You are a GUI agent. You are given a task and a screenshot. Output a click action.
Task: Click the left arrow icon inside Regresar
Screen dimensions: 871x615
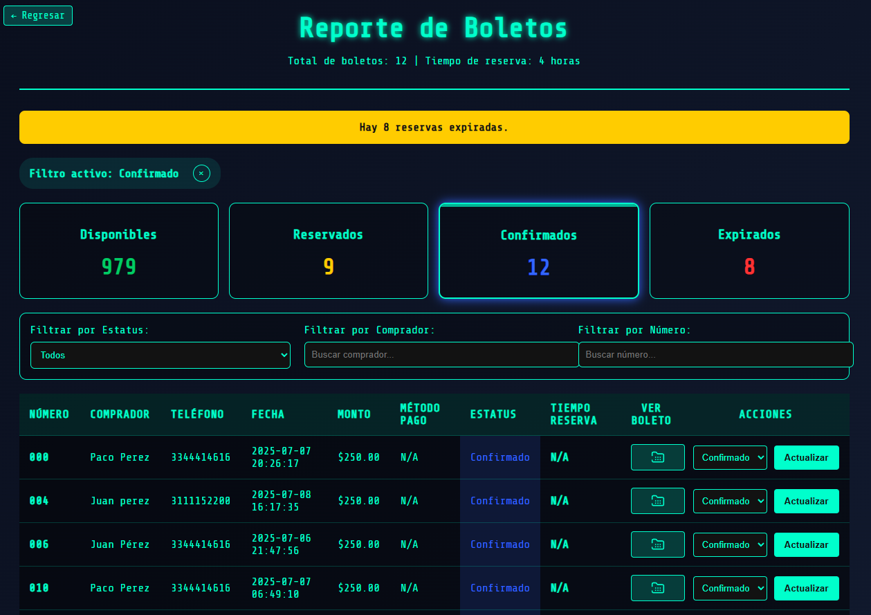(x=15, y=15)
